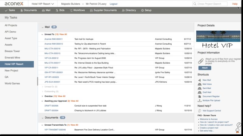Open the Directory menu

pos(129,10)
